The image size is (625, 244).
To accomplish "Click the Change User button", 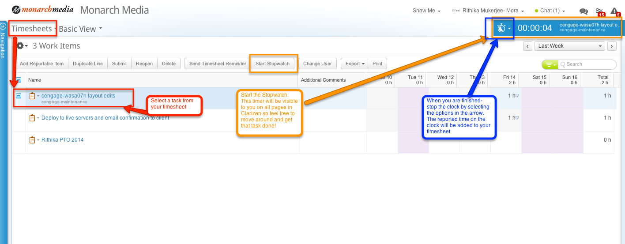I will [317, 64].
